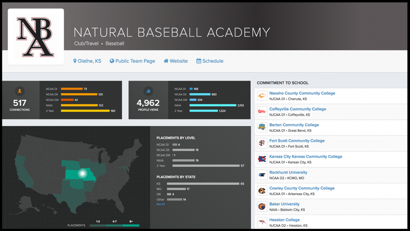Click the orange connections person icon
The image size is (410, 231).
point(20,91)
